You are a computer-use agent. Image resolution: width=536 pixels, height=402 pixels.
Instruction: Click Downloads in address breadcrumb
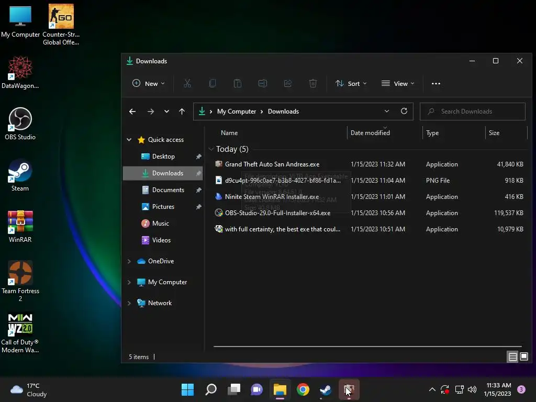tap(283, 111)
